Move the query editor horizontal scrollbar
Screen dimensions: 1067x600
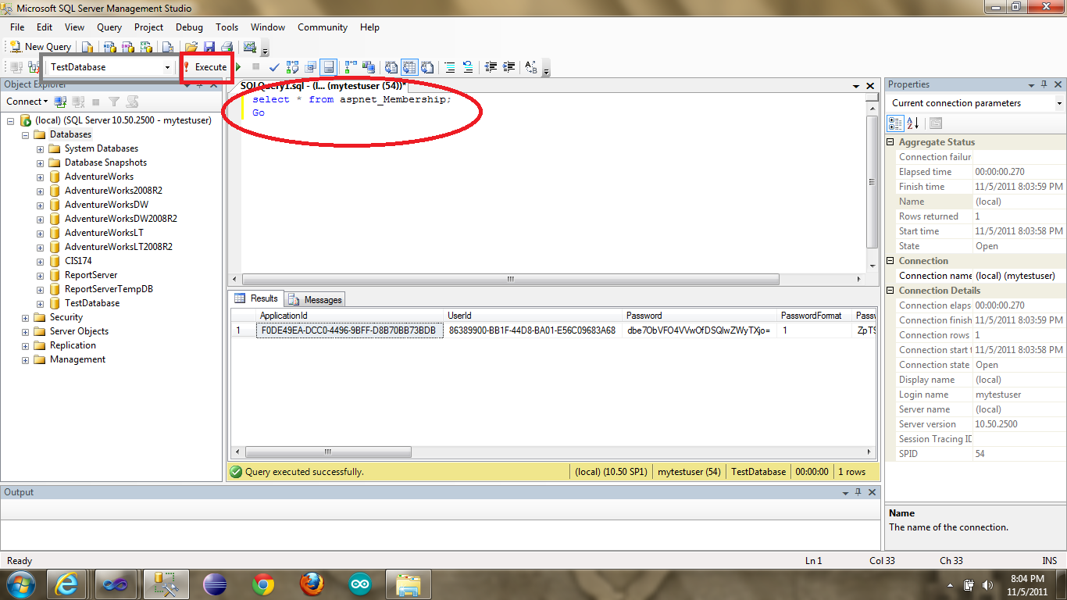(511, 279)
